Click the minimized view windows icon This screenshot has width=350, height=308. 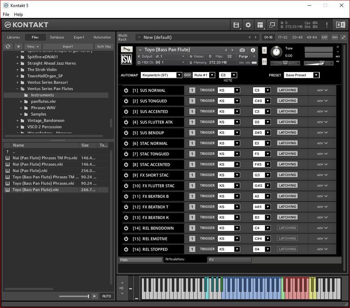pyautogui.click(x=272, y=25)
